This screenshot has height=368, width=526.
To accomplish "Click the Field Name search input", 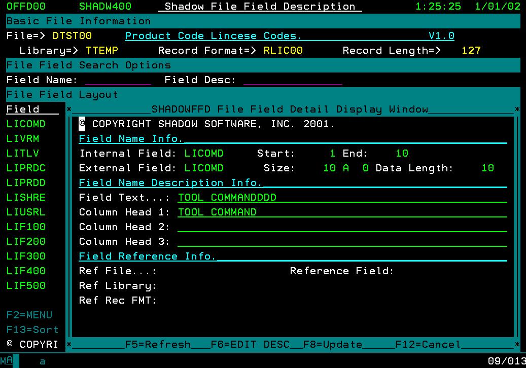I will point(118,80).
